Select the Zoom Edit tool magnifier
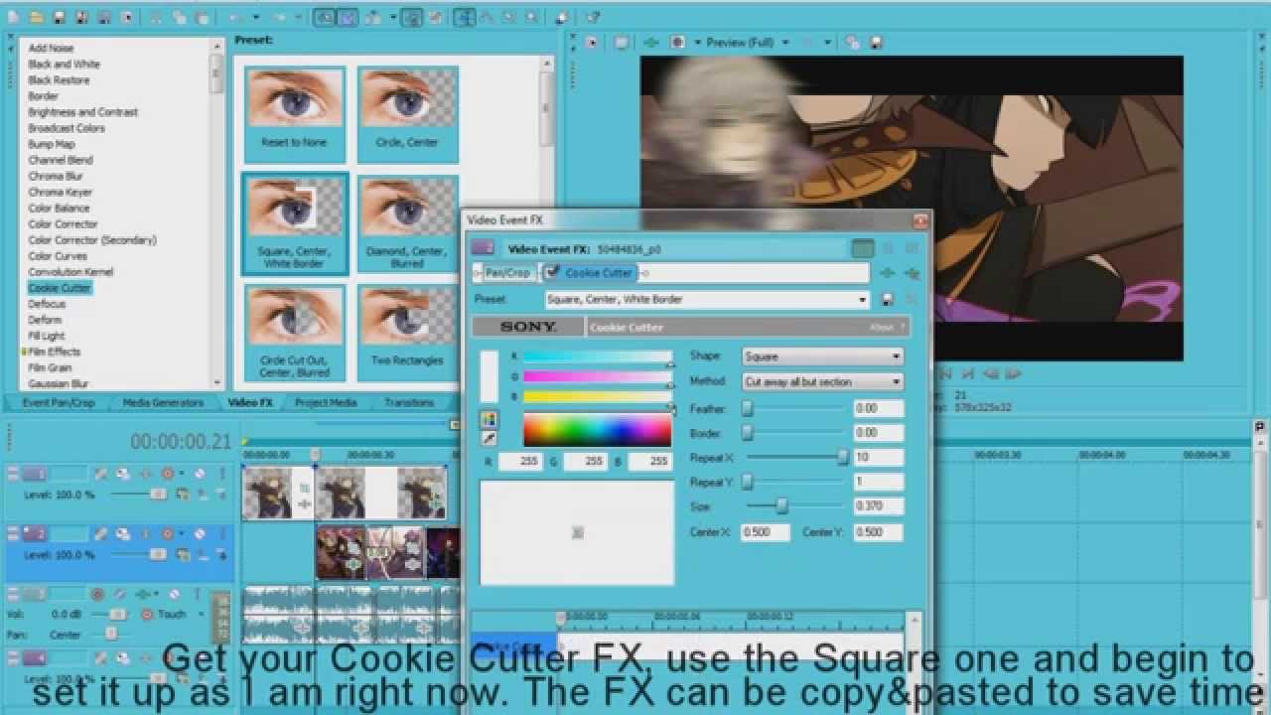The width and height of the screenshot is (1271, 715). point(531,17)
